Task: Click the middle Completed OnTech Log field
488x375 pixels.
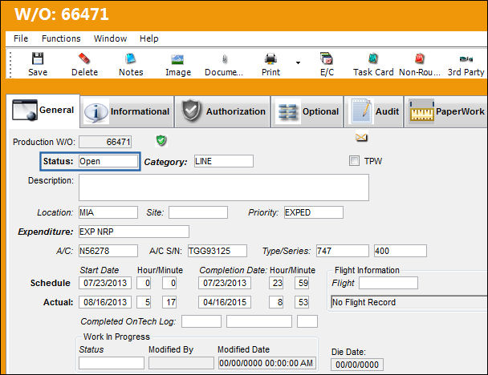Action: point(259,321)
